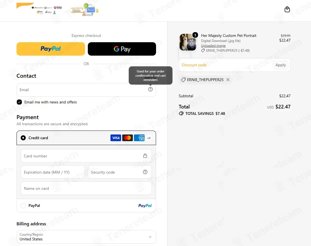Viewport: 311px width, 246px height.
Task: Click the 'TOTAL SAVINGS $7.48' text
Action: tap(205, 113)
